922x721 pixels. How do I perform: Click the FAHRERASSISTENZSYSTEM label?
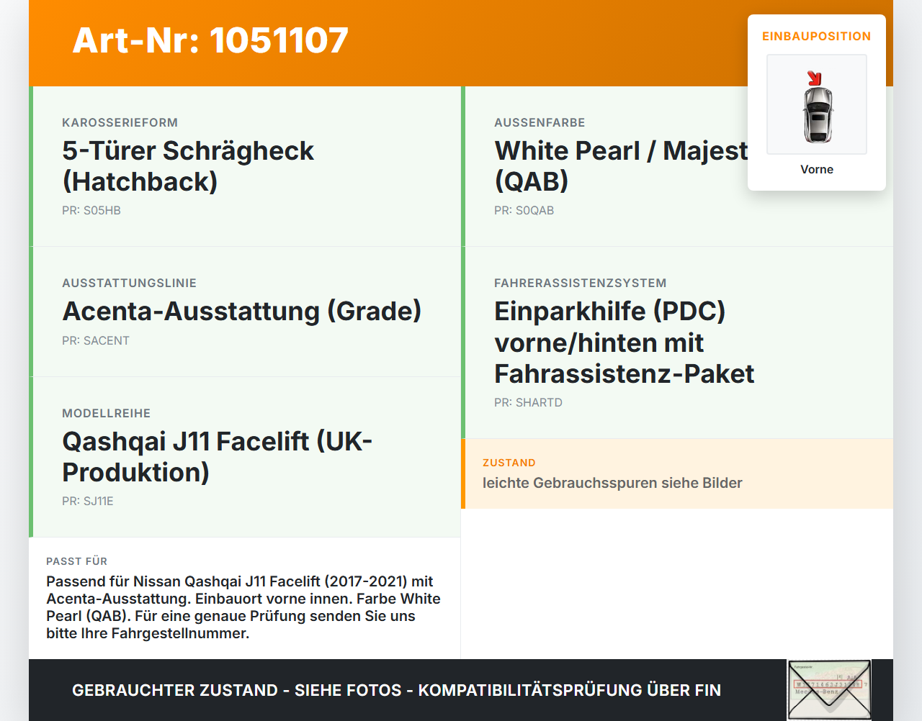580,283
